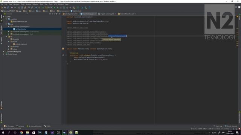Open the Code menu
This screenshot has width=241, height=135.
23,4
